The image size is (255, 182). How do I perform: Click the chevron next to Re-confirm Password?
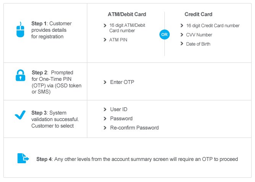coord(105,128)
